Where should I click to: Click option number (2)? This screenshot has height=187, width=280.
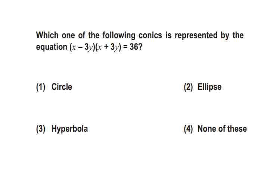tap(188, 87)
